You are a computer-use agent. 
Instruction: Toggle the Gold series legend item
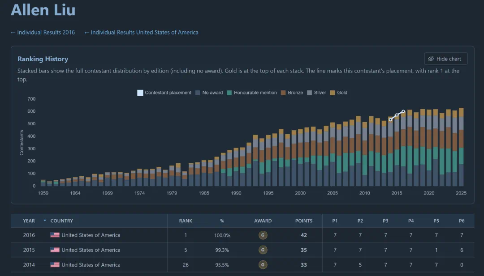339,93
